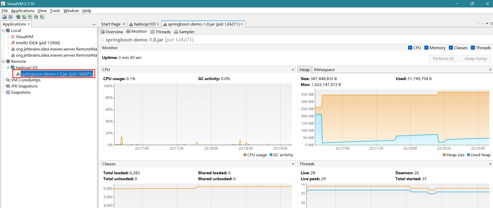Close the hadoop103 document tab
This screenshot has width=493, height=208.
click(x=158, y=24)
